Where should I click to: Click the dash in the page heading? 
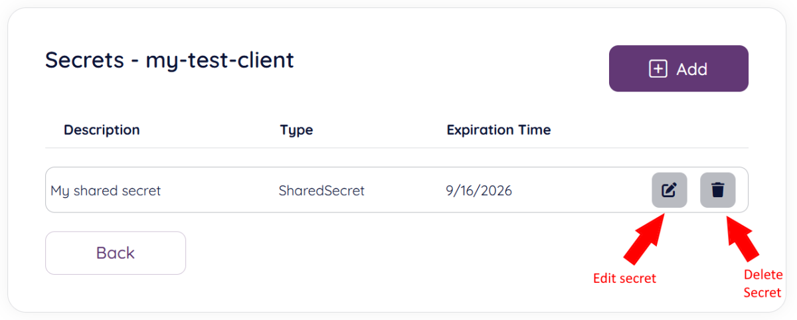[135, 60]
